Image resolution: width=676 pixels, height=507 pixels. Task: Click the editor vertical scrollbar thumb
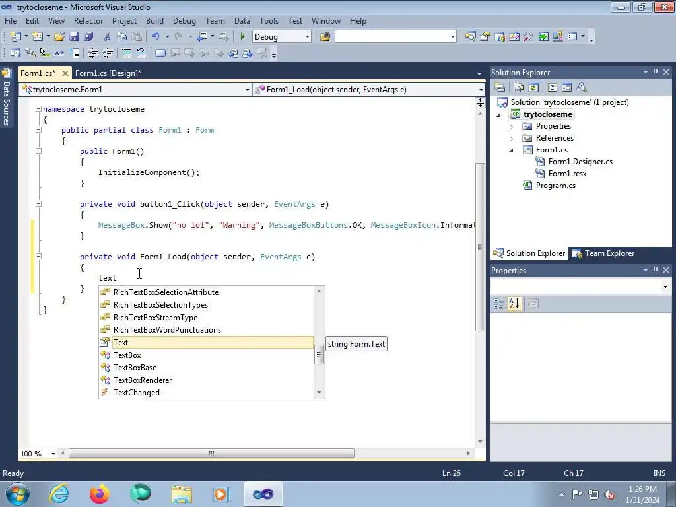(x=480, y=247)
